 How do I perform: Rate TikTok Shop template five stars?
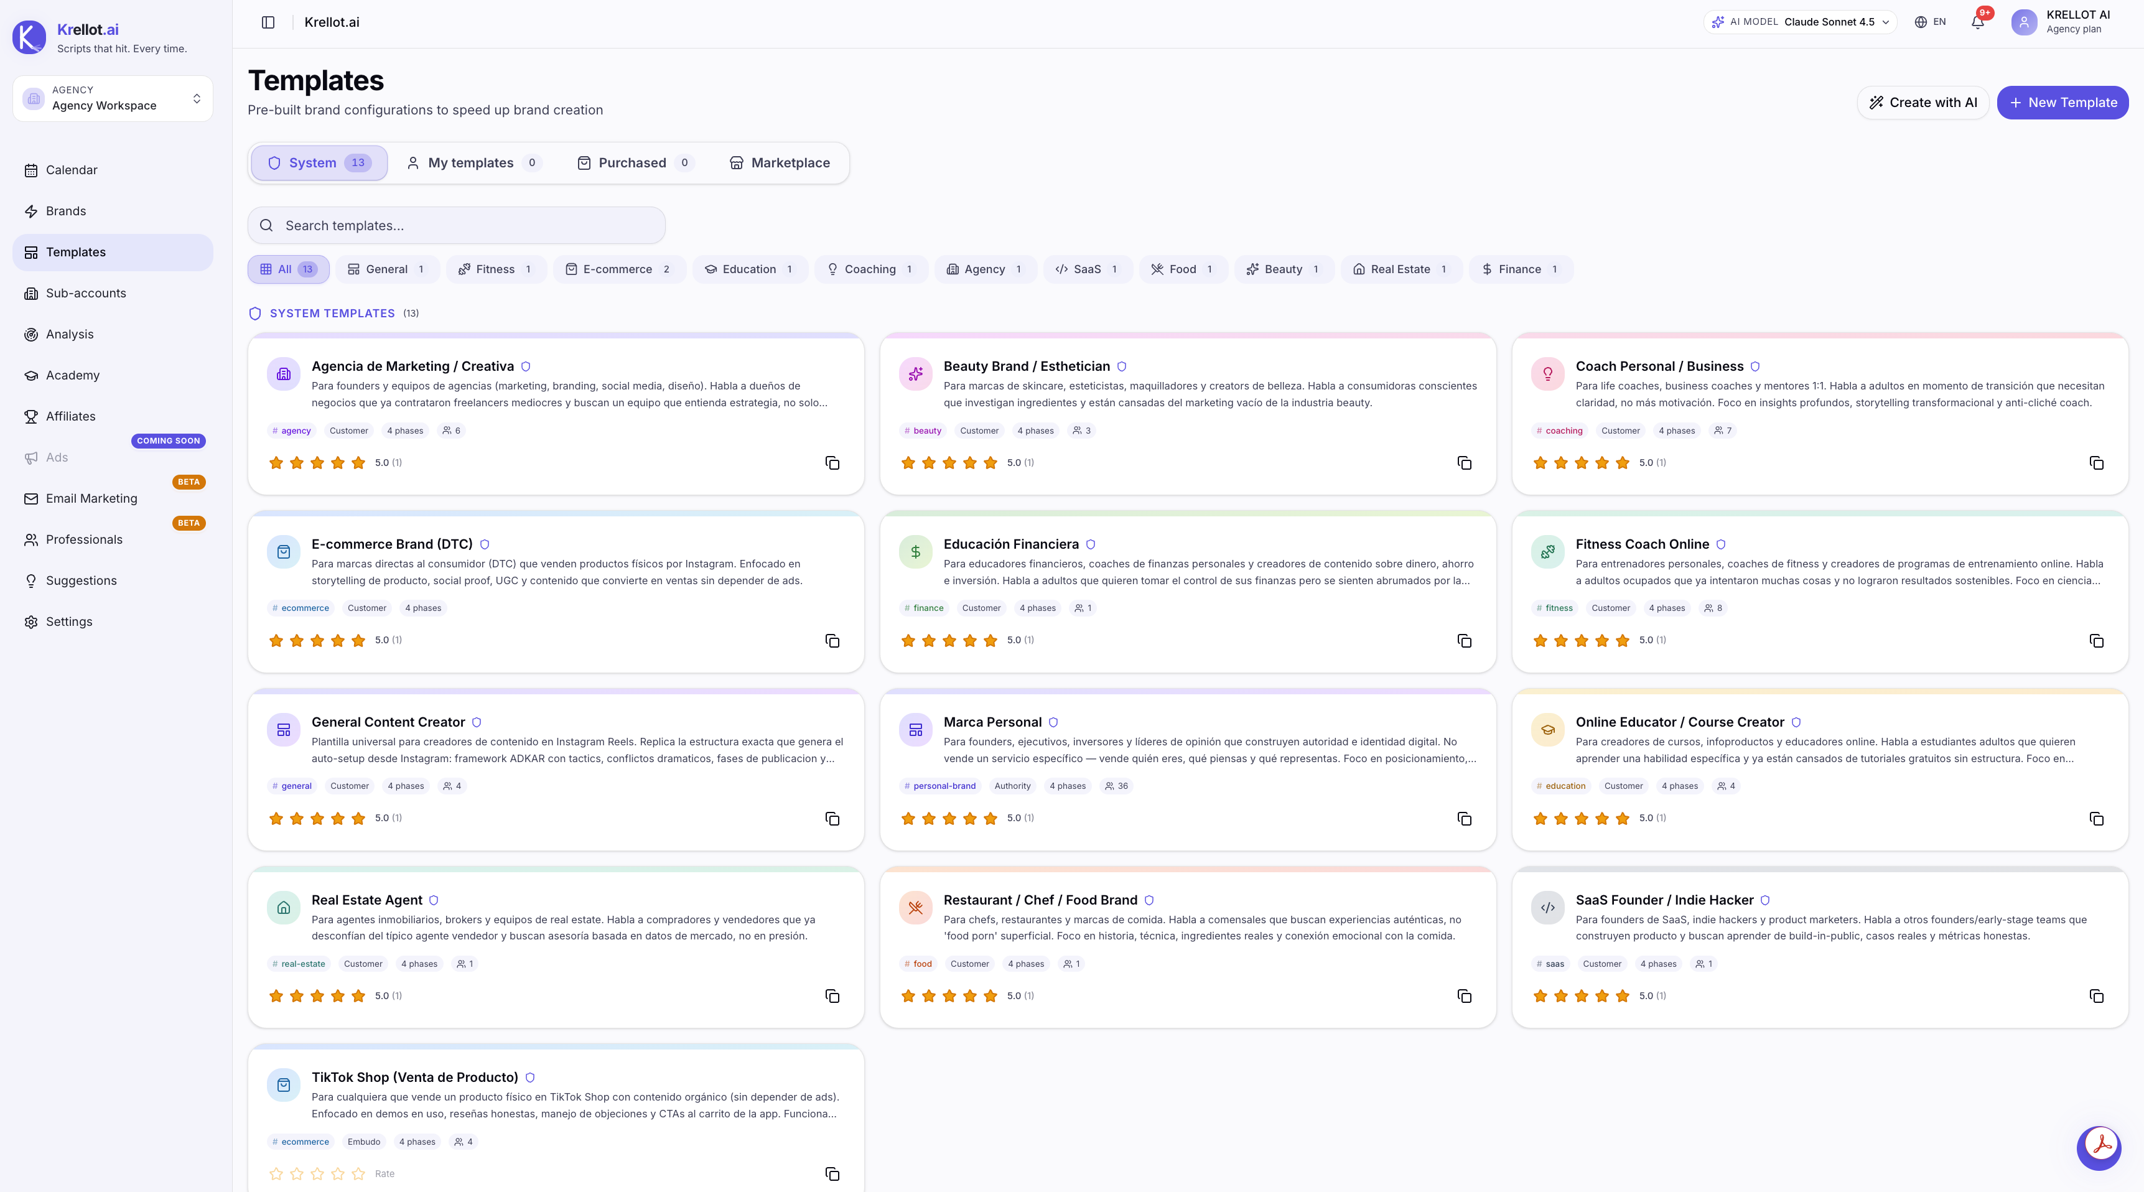tap(359, 1174)
